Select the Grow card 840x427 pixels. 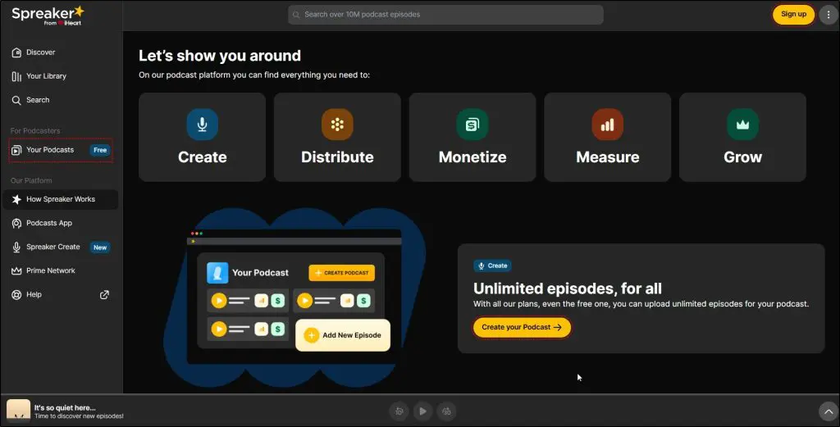pyautogui.click(x=742, y=138)
